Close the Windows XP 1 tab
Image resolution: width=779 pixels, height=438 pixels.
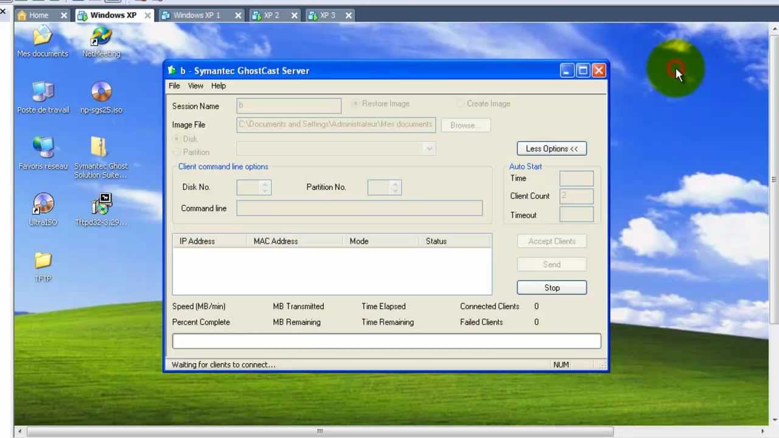pos(238,15)
